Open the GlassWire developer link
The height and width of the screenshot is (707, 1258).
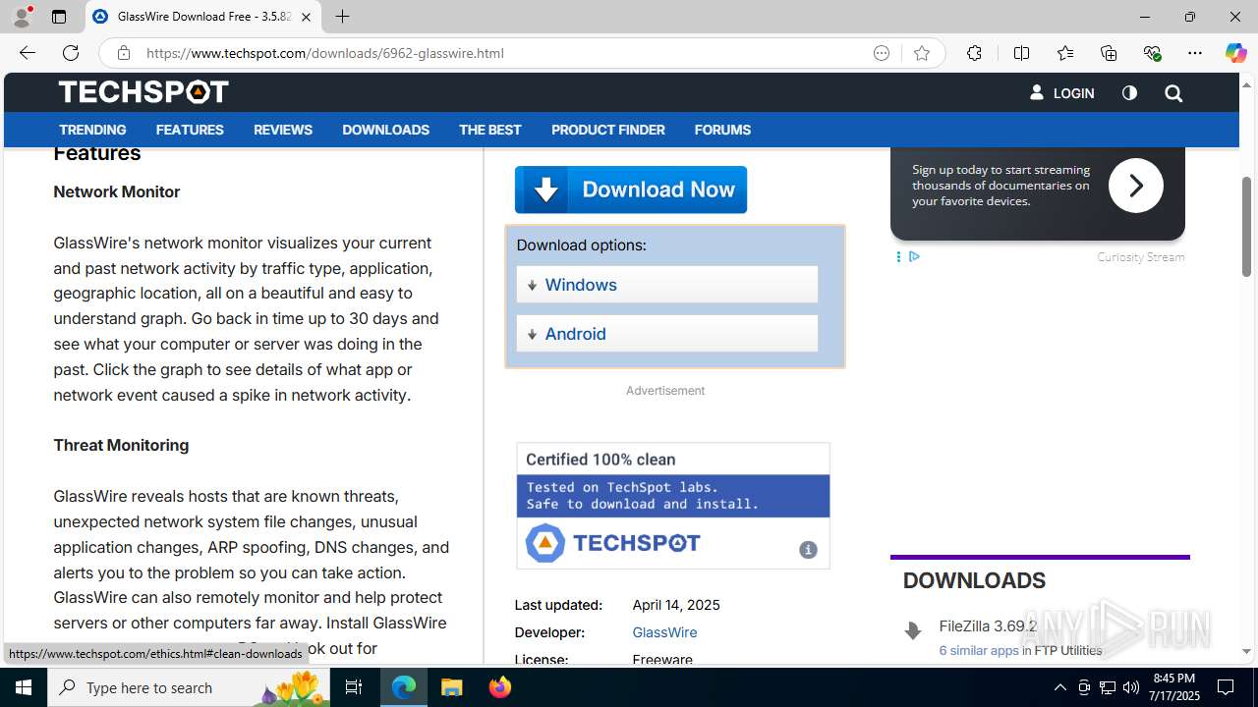[664, 632]
